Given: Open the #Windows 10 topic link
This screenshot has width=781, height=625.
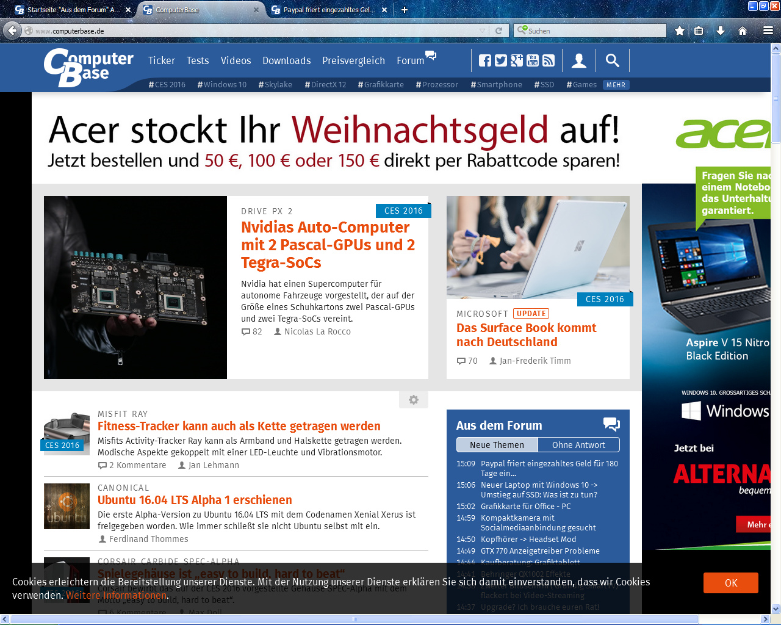Looking at the screenshot, I should click(x=221, y=85).
